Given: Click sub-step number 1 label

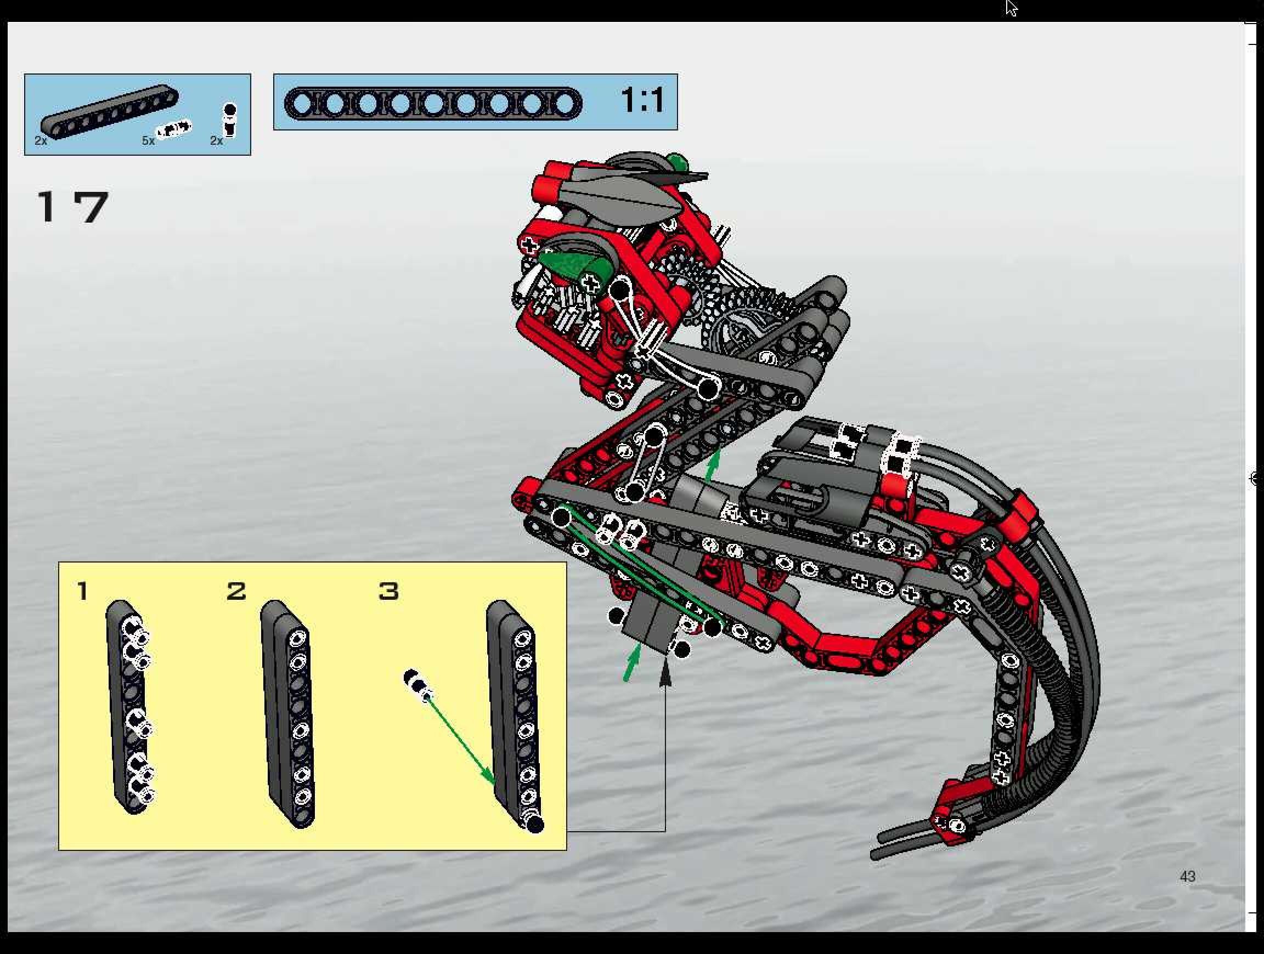Looking at the screenshot, I should (83, 592).
